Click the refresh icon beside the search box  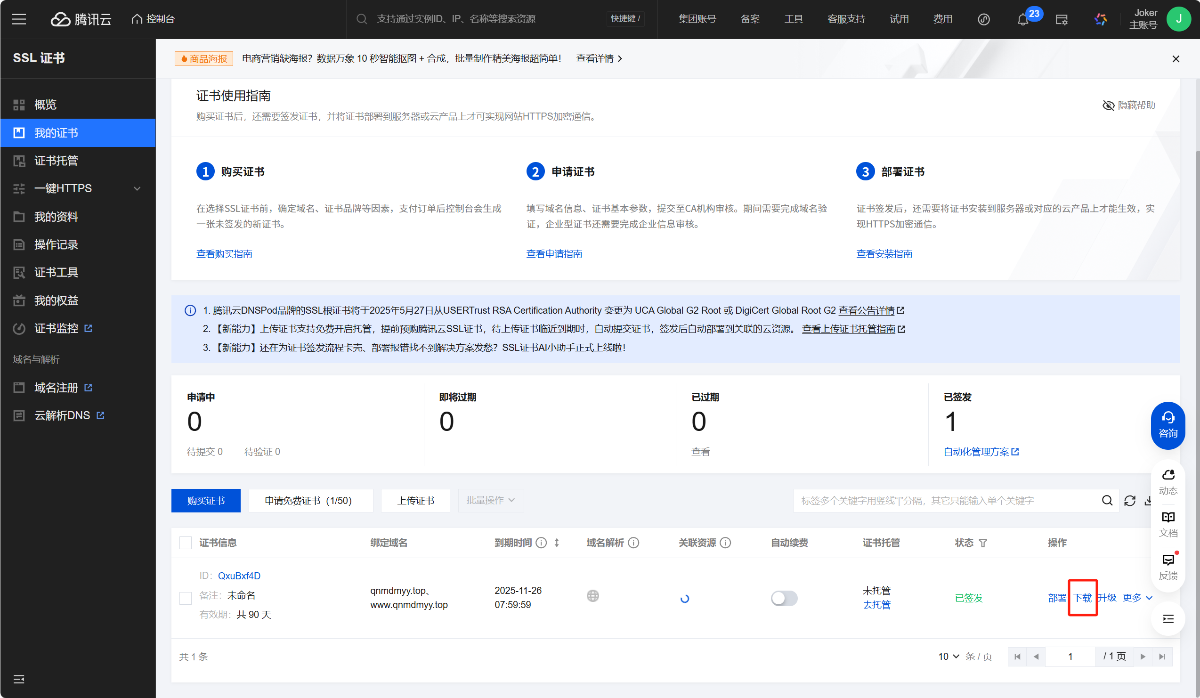click(x=1129, y=500)
